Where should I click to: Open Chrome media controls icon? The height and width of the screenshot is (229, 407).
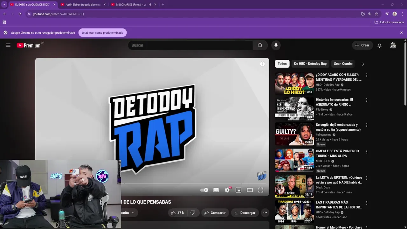pos(387,14)
